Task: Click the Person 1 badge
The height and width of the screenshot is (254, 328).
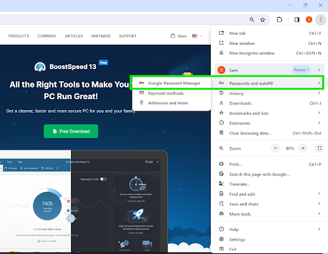Action: tap(301, 70)
